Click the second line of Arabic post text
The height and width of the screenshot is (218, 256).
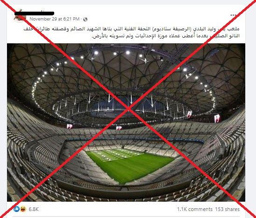tap(166, 36)
